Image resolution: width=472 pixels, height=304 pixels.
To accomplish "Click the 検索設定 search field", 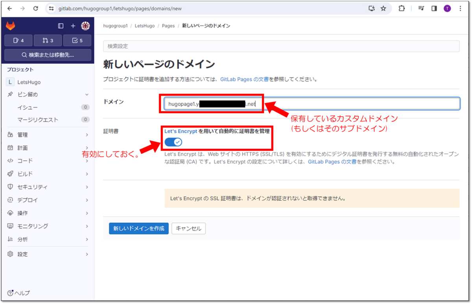I will (281, 46).
